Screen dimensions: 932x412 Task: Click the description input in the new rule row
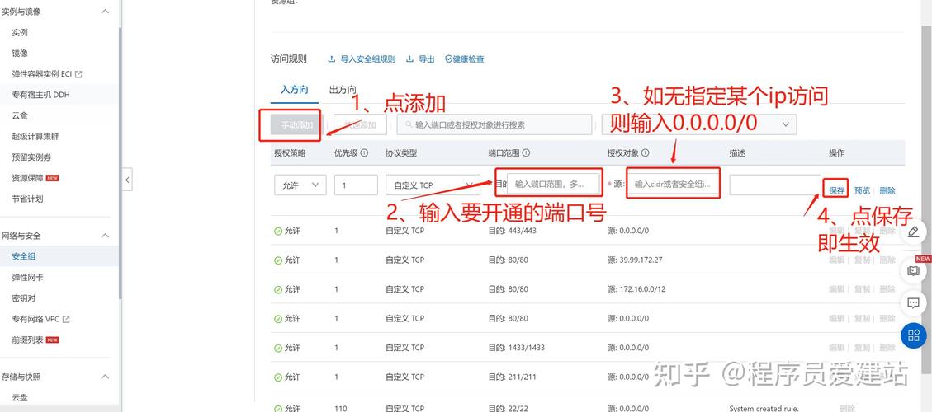(775, 185)
